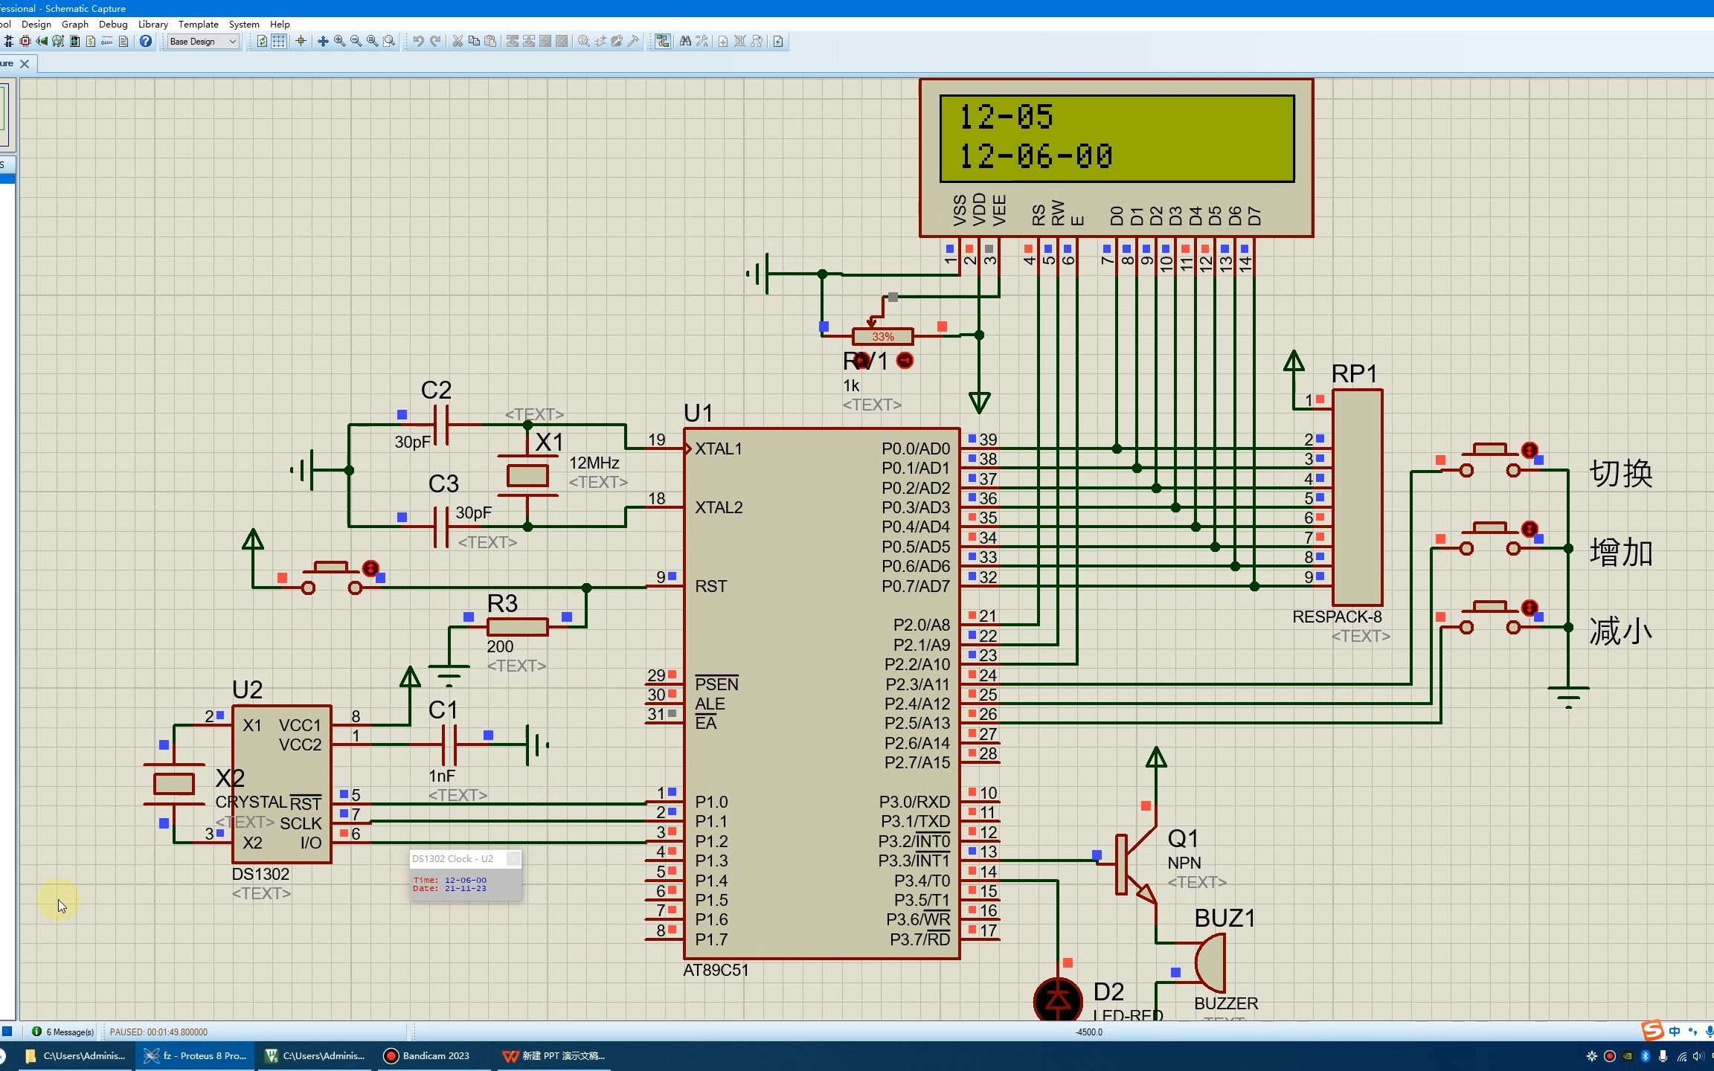Screen dimensions: 1714x1071
Task: Add a new sheet with the page-plus icon
Action: tap(722, 42)
